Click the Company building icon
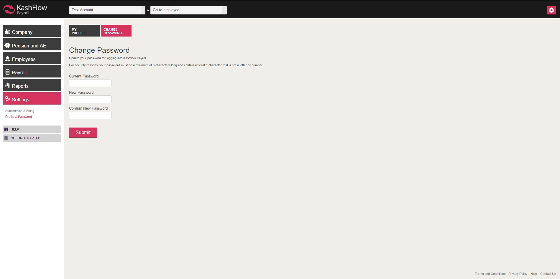Screen dimensions: 560x279 tap(8, 32)
